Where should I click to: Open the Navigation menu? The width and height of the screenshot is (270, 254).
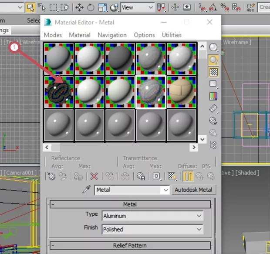click(112, 35)
